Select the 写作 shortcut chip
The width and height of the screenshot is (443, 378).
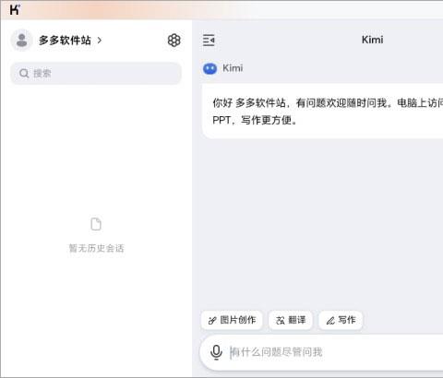tap(341, 320)
